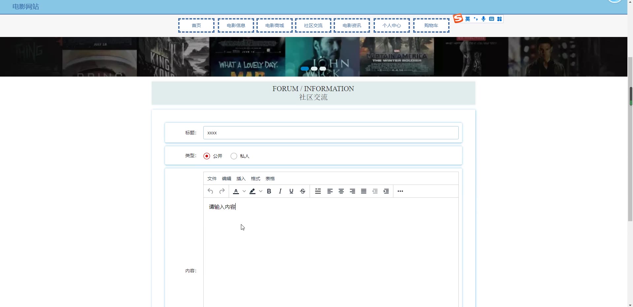The image size is (633, 307).
Task: Align text left
Action: point(330,191)
